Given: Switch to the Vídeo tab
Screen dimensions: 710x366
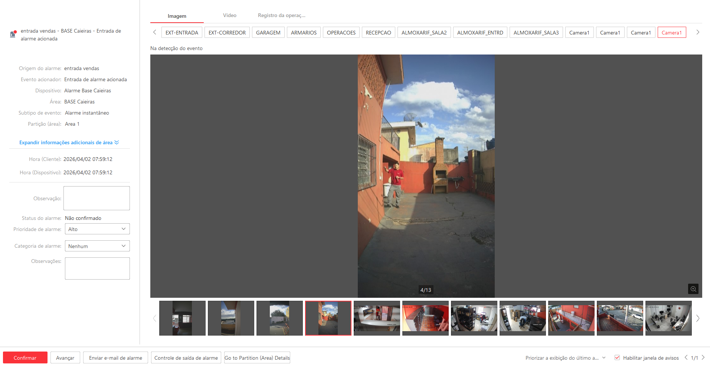Looking at the screenshot, I should click(229, 16).
